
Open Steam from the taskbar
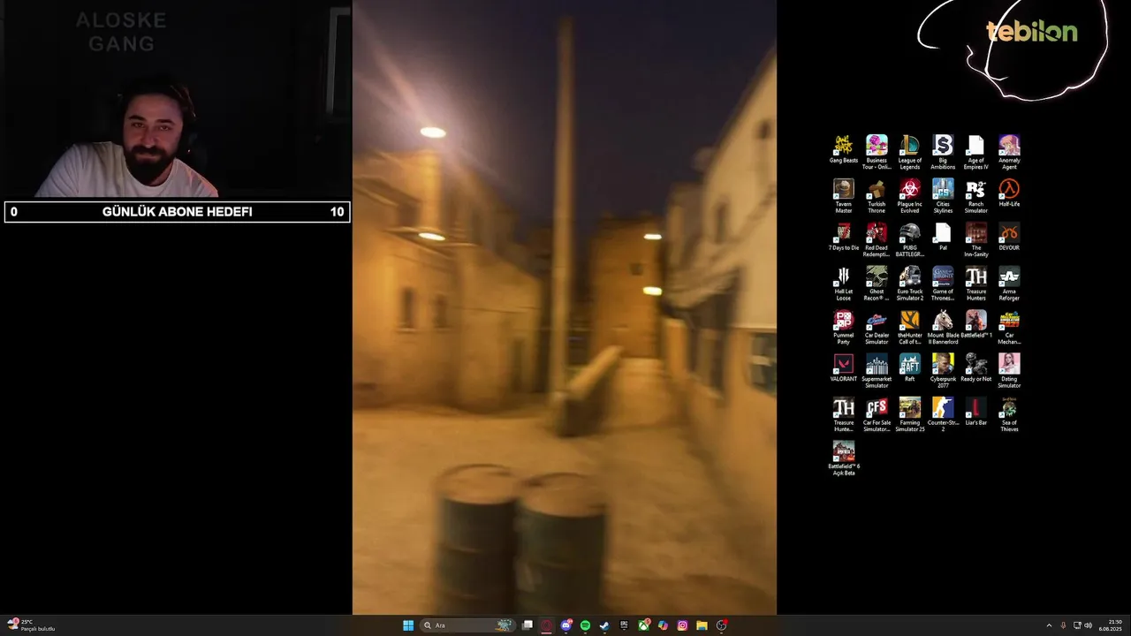[604, 625]
